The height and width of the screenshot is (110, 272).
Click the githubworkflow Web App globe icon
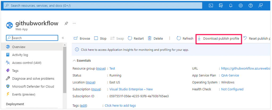click(x=9, y=25)
